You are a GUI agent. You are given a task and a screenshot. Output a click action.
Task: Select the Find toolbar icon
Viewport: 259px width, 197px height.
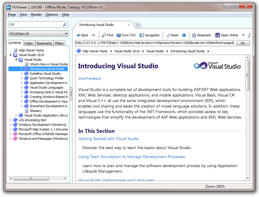103,35
